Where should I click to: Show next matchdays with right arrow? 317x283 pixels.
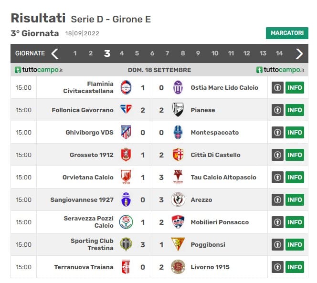[299, 53]
